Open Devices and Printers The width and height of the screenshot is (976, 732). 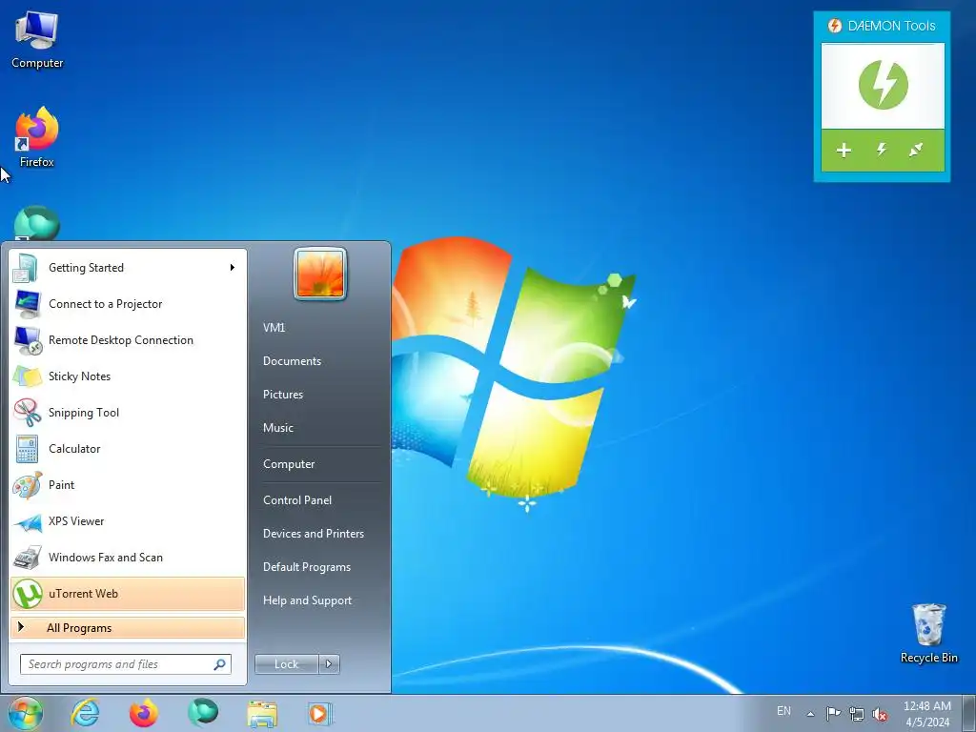pos(314,534)
